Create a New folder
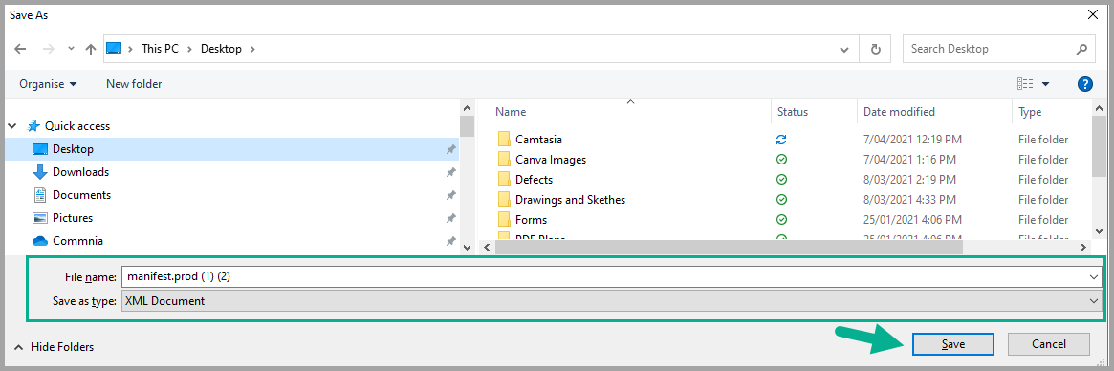The image size is (1114, 371). tap(134, 84)
